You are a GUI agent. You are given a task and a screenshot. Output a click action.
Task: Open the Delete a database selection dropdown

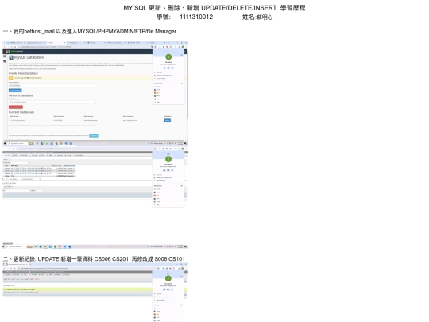point(52,102)
